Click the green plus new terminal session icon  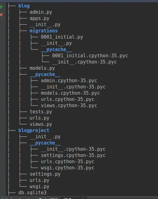coord(1,7)
